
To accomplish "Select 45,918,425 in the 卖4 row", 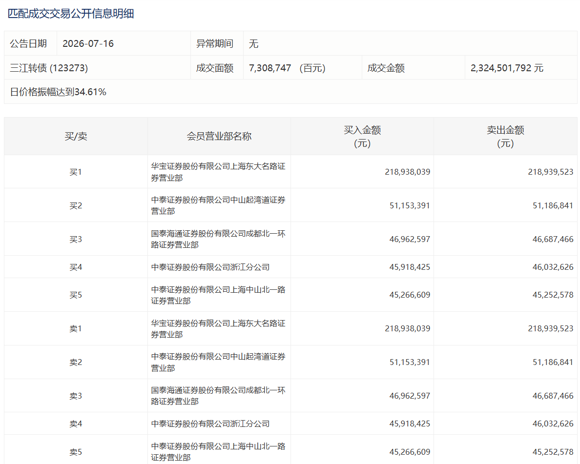I will pyautogui.click(x=410, y=424).
